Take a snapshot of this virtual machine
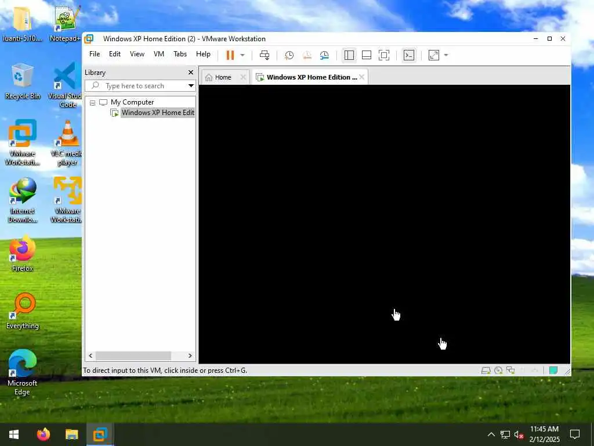 coord(289,55)
